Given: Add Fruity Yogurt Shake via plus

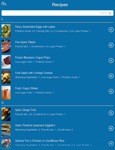Looking at the screenshot, I should [111, 91].
